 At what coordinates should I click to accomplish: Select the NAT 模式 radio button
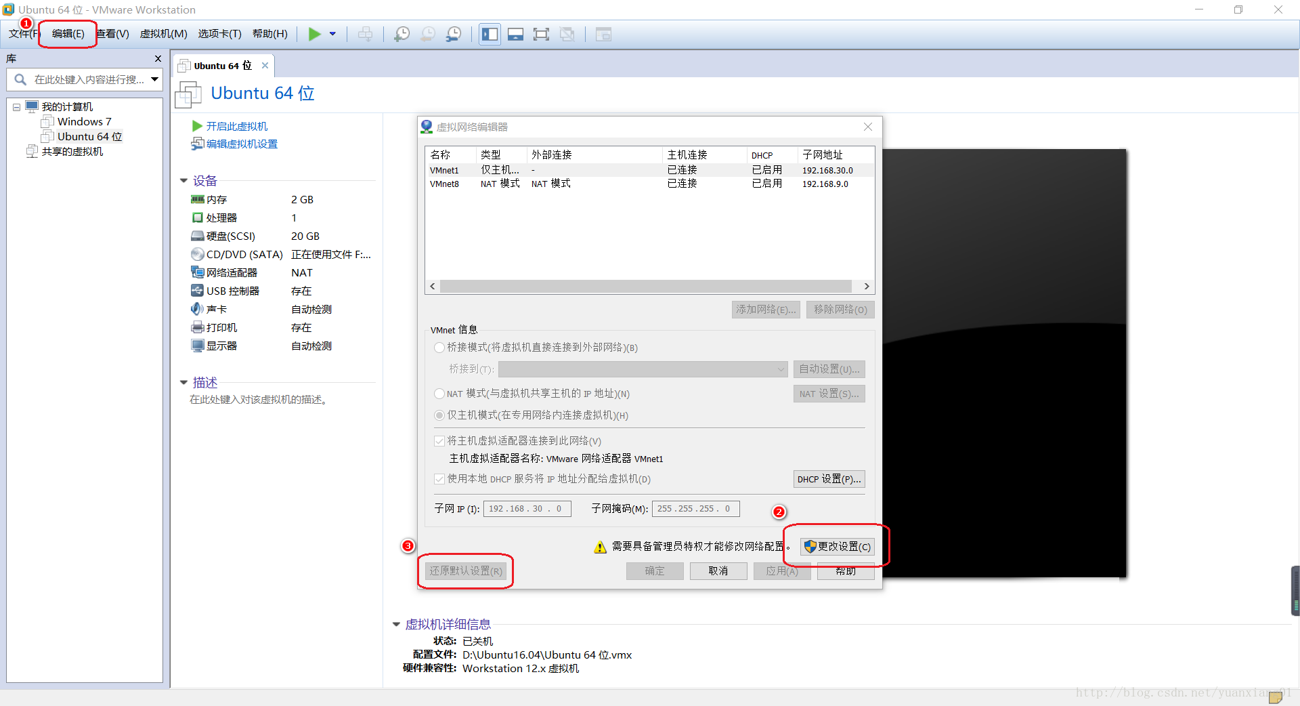(x=439, y=394)
